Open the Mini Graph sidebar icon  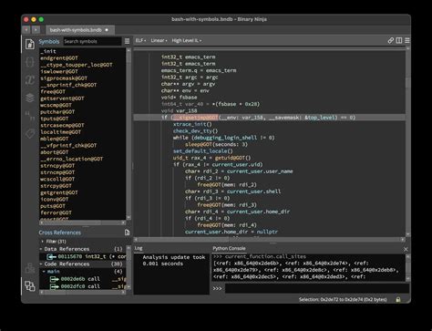pos(29,268)
